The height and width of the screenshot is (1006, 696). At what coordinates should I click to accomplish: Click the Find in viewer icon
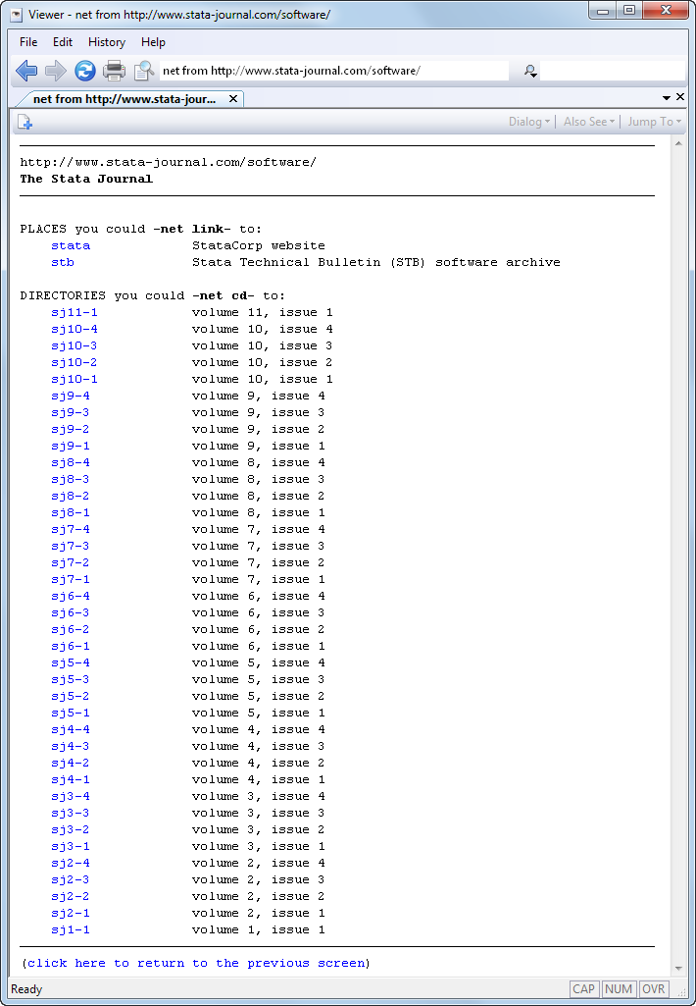tap(144, 71)
